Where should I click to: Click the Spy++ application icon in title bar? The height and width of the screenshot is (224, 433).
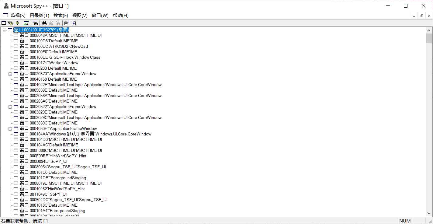point(6,6)
